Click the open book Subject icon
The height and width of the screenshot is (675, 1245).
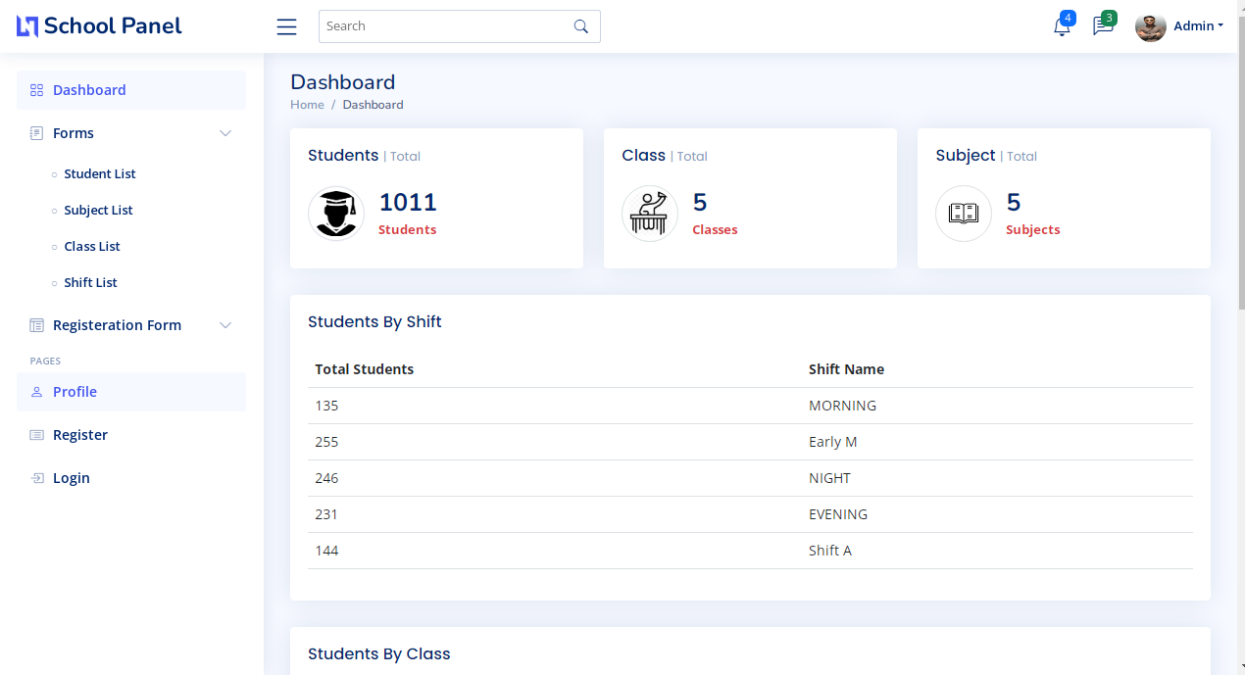pos(964,214)
